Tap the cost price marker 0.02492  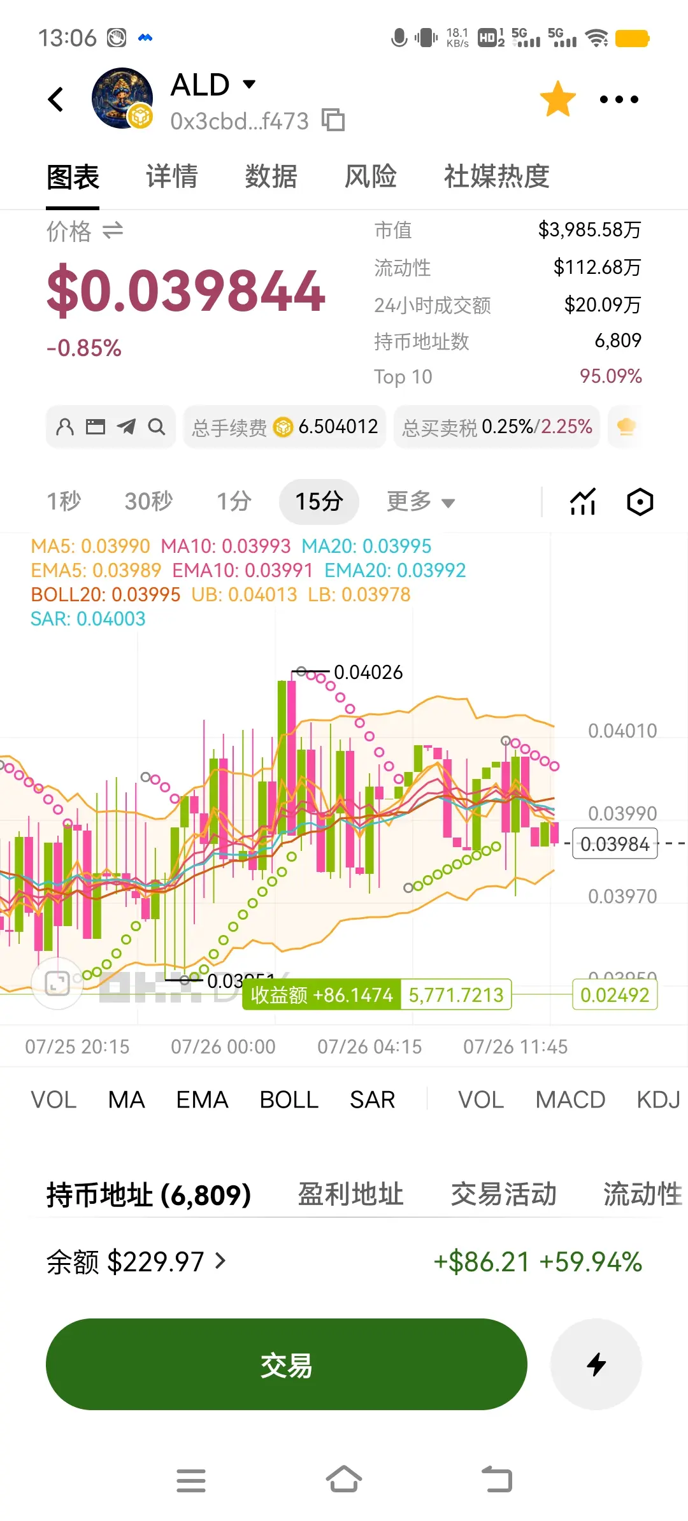point(615,995)
